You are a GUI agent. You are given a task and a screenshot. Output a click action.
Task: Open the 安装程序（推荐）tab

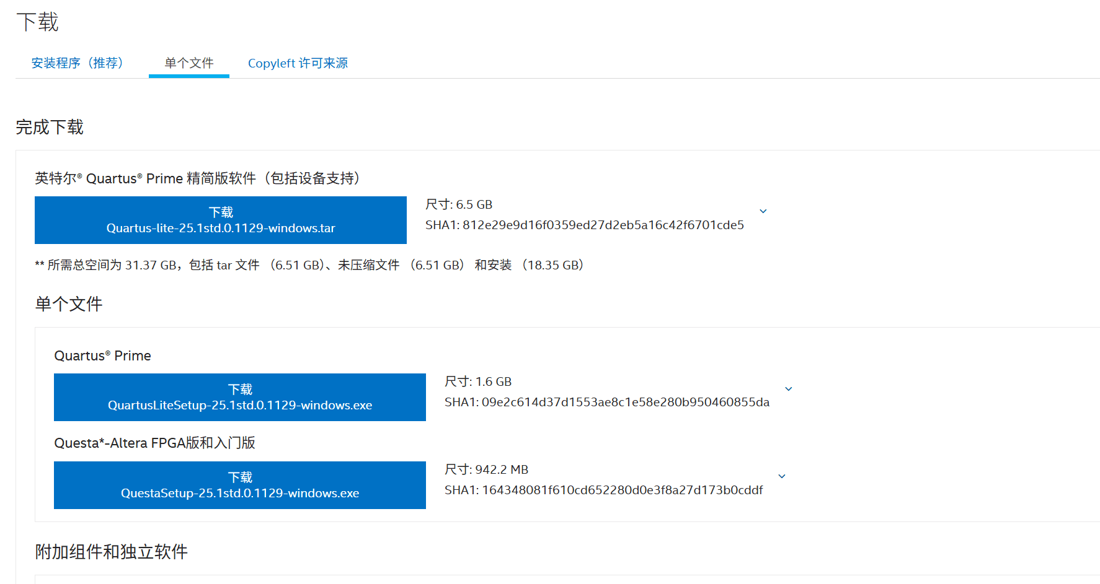[77, 63]
